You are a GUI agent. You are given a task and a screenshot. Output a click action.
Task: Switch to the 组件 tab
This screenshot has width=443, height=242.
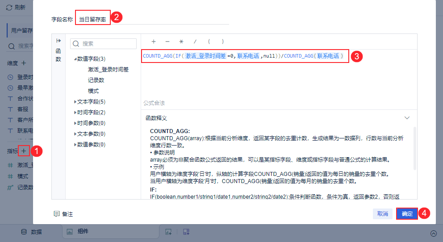point(77,232)
